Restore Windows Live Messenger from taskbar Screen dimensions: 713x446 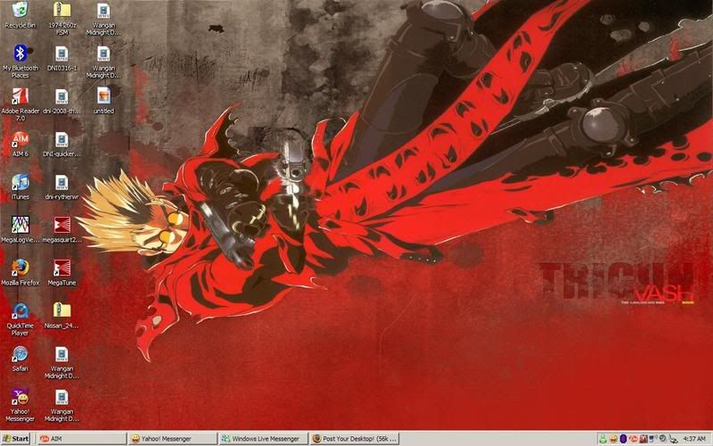pos(263,439)
